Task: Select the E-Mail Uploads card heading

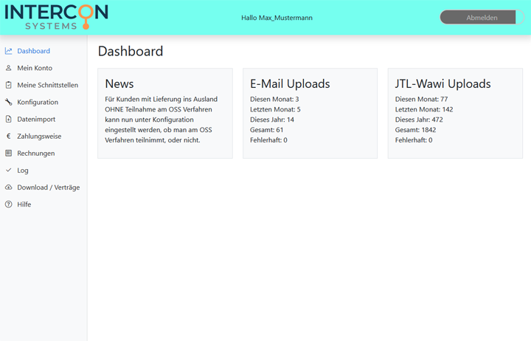Action: pyautogui.click(x=290, y=83)
